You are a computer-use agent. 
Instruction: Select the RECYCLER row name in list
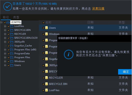coord(56,78)
